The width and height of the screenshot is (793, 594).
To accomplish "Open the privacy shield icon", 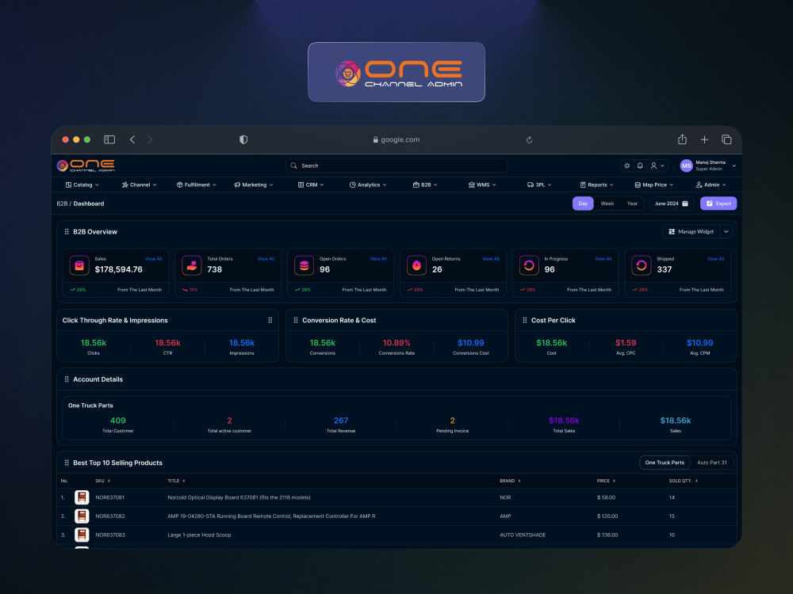I will (x=243, y=139).
